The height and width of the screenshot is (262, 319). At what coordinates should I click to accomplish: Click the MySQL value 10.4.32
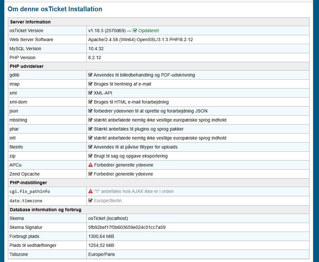(x=96, y=49)
